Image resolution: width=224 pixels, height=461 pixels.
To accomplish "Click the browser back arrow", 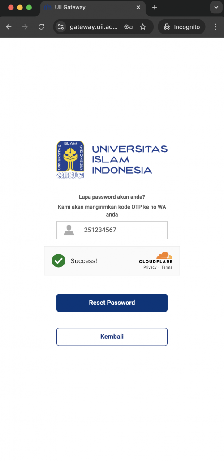I will coord(9,27).
